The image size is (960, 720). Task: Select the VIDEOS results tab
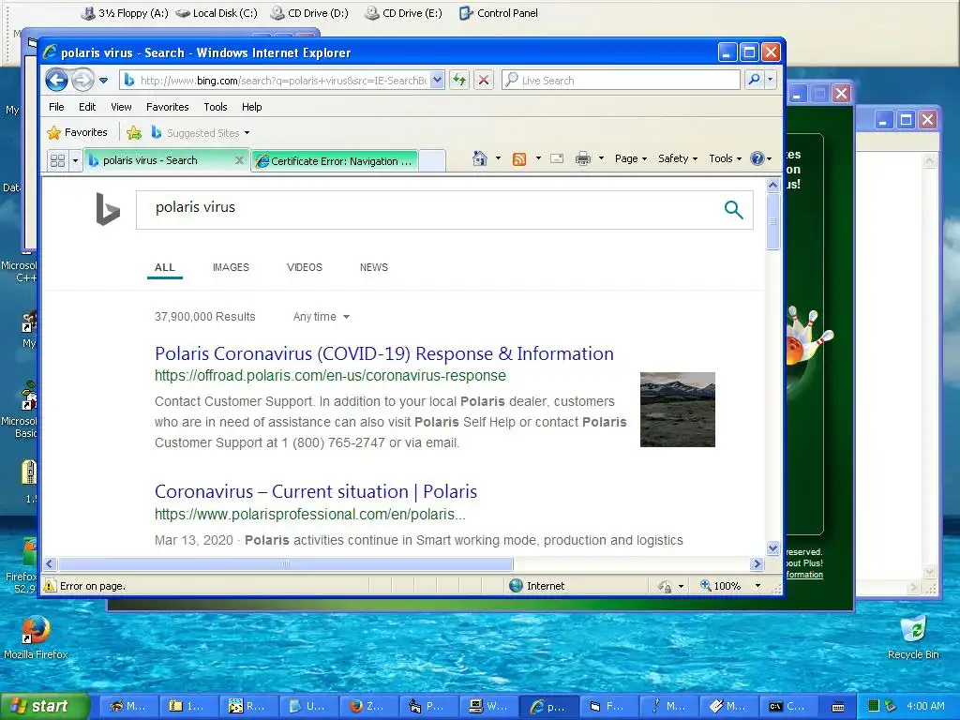(305, 267)
